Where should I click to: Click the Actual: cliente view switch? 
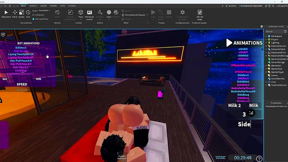point(161,15)
